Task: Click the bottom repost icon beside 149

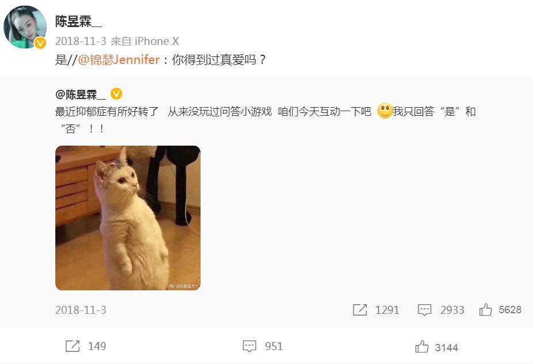Action: click(73, 346)
